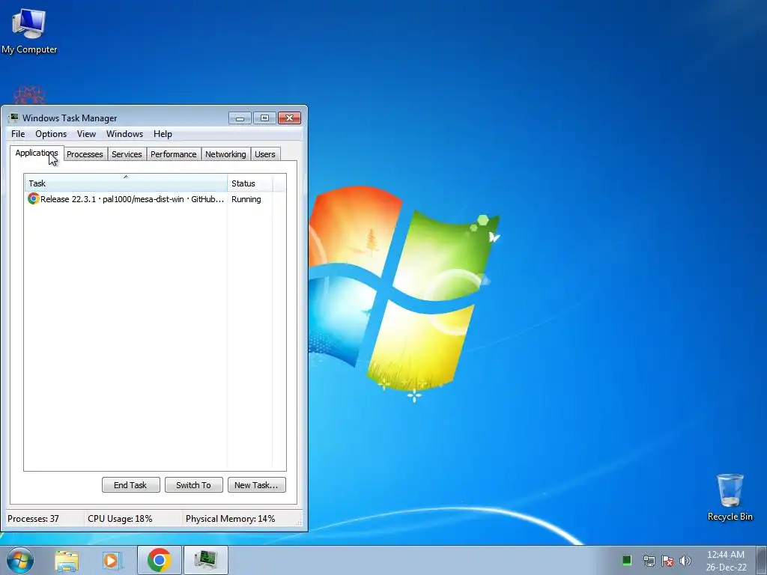The height and width of the screenshot is (575, 767).
Task: Select the Release 22.3.1 mesa-dist-win task row
Action: point(148,199)
